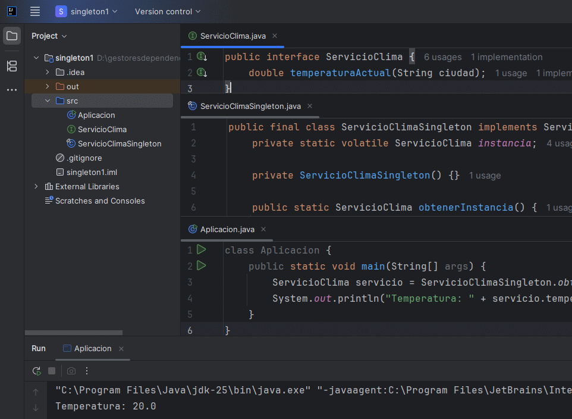
Task: Click the scroll up arrow in console
Action: pos(36,392)
